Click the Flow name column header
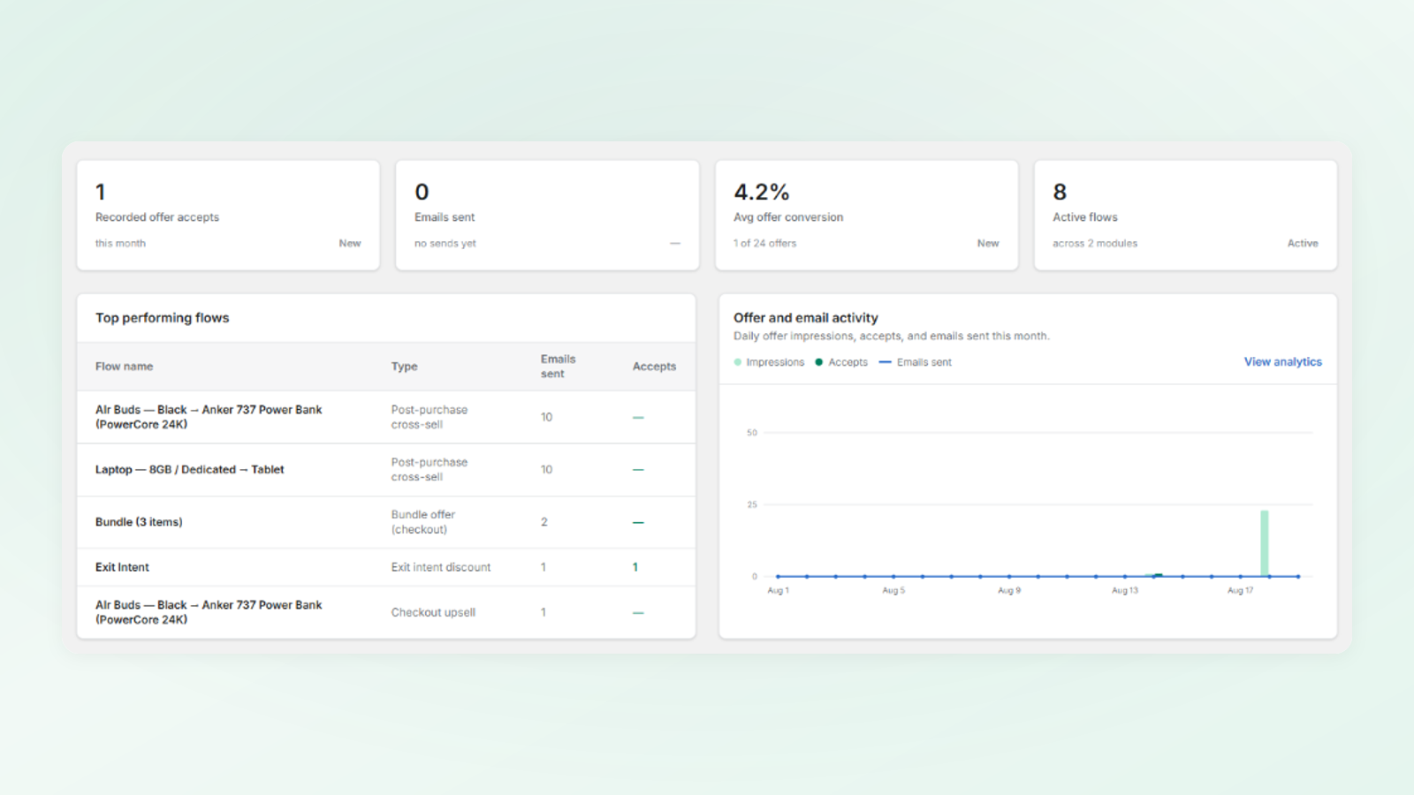1414x795 pixels. tap(124, 367)
